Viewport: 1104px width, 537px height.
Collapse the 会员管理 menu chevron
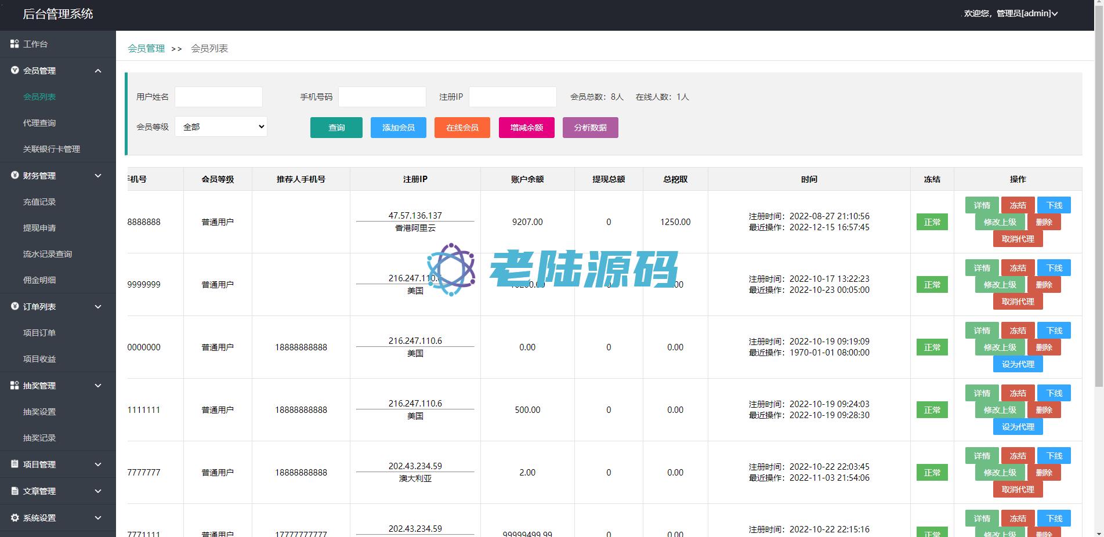coord(98,71)
